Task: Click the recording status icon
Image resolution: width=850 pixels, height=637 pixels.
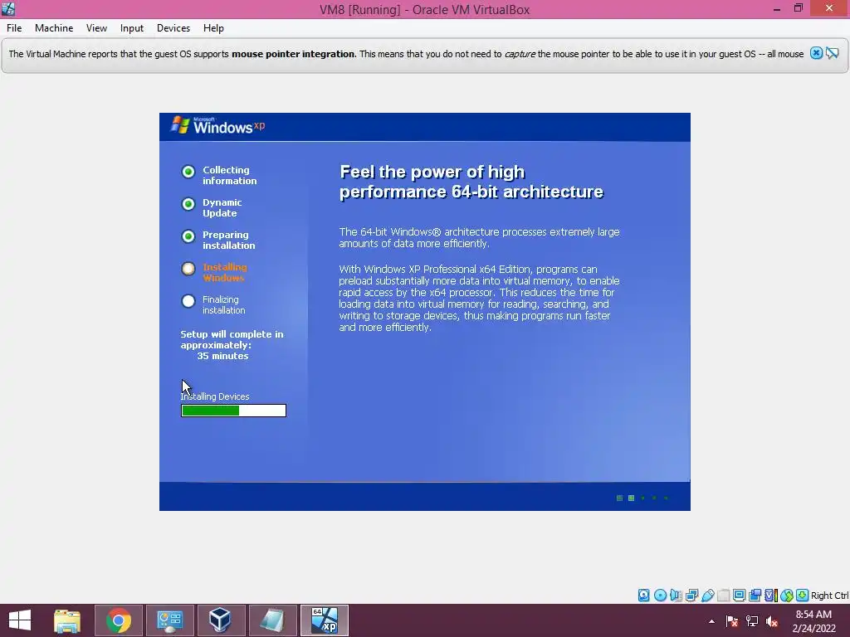Action: [755, 596]
